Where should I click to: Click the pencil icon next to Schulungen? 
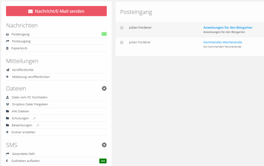[34, 118]
